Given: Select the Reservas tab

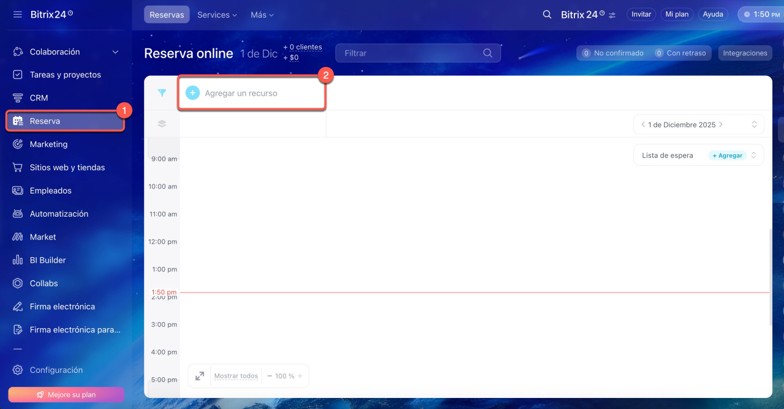Looking at the screenshot, I should [x=167, y=15].
